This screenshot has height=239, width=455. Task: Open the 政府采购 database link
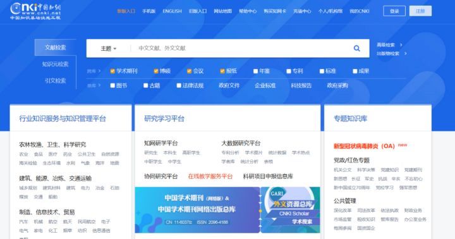click(x=337, y=85)
